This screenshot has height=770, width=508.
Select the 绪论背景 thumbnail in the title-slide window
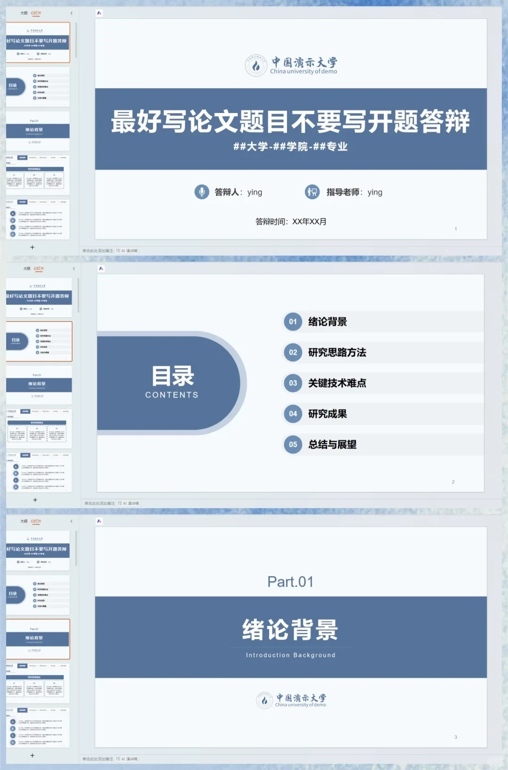38,131
